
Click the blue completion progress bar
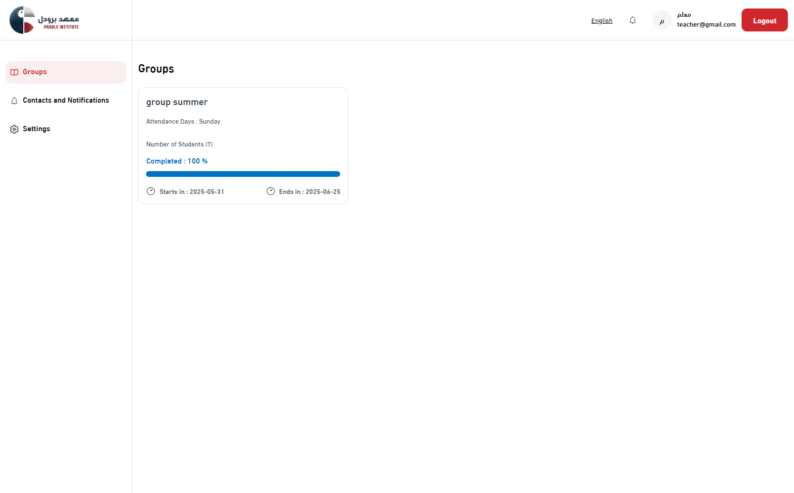click(x=243, y=174)
